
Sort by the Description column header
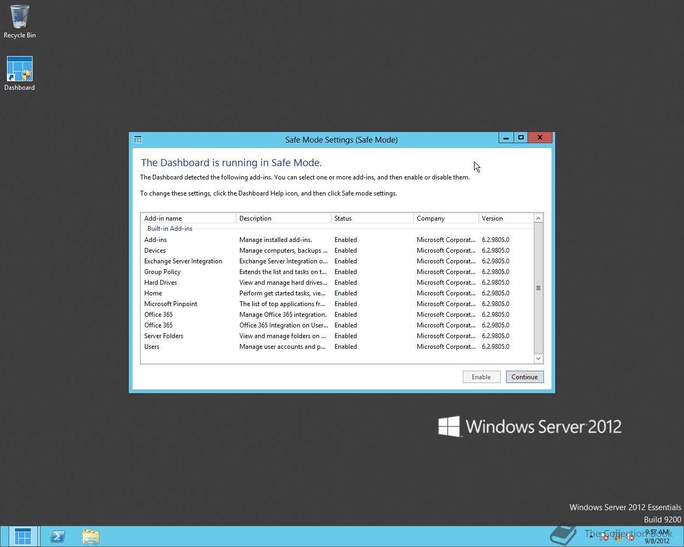click(283, 218)
